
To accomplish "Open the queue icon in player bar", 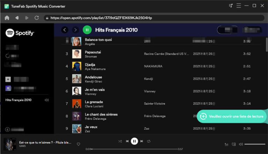I will (226, 144).
